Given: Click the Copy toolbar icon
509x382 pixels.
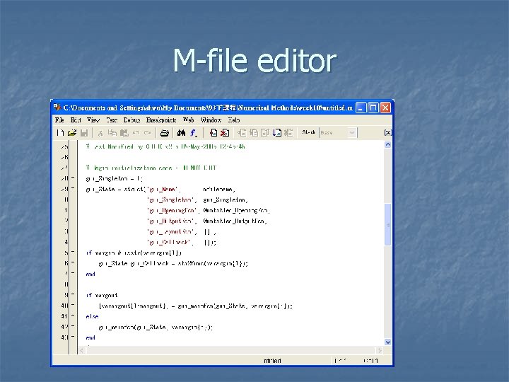Looking at the screenshot, I should (x=112, y=132).
